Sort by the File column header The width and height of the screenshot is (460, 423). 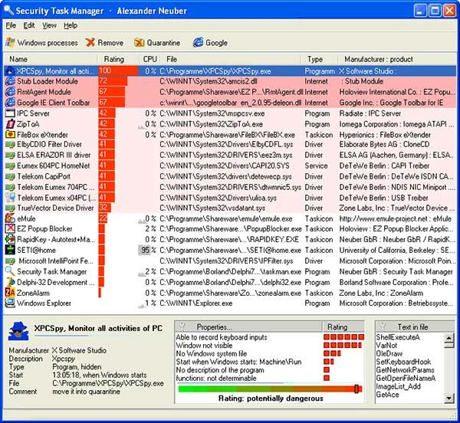[231, 59]
